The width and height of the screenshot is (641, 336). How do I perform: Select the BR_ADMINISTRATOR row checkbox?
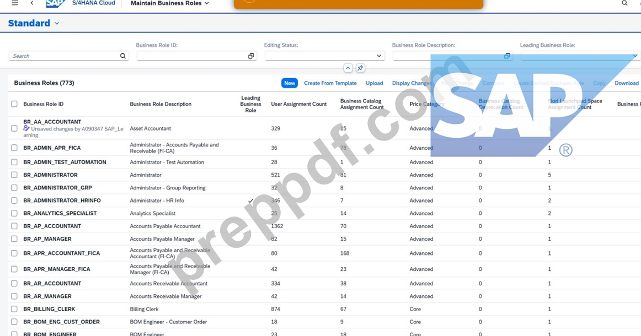click(14, 175)
